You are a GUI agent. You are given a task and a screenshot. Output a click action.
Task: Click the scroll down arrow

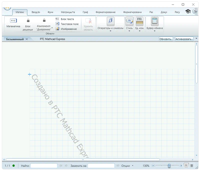pyautogui.click(x=196, y=155)
